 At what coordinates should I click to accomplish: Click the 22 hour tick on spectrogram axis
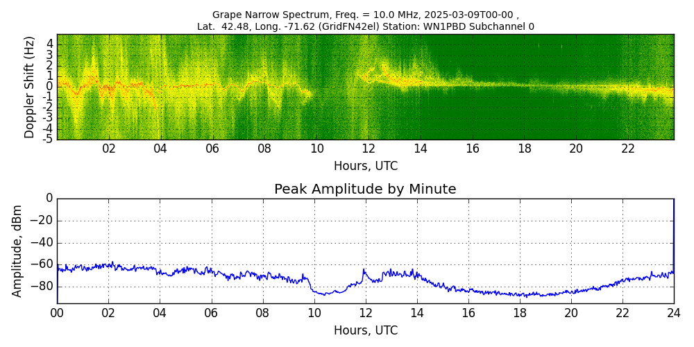coord(628,149)
